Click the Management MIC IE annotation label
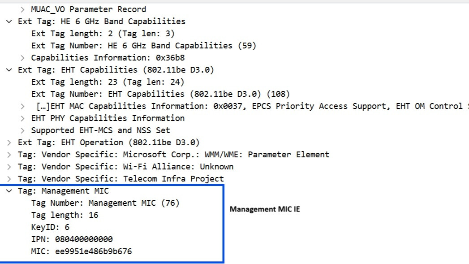Screen dimensions: 469x264 point(265,209)
